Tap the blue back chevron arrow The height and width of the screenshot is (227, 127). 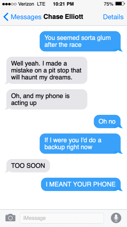[6, 17]
